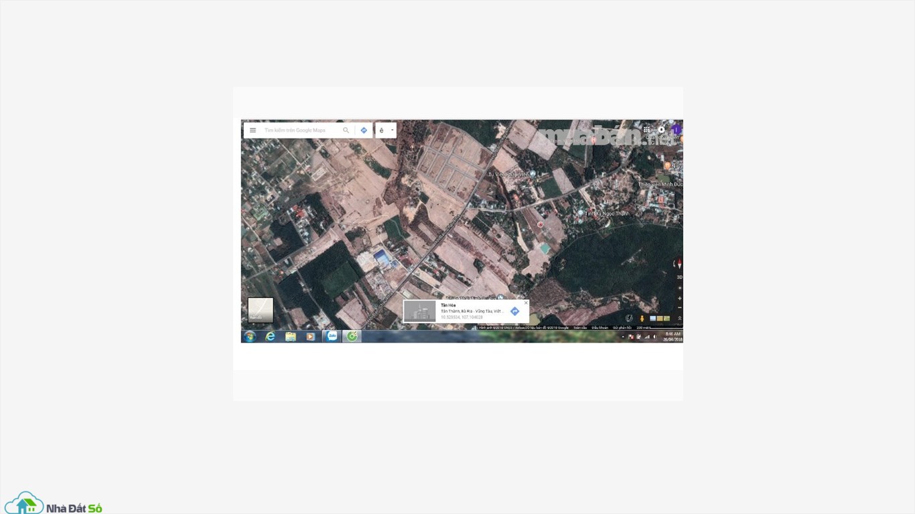Image resolution: width=915 pixels, height=514 pixels.
Task: Select Tịnh Xá Ngọc Thành map marker
Action: tap(581, 213)
